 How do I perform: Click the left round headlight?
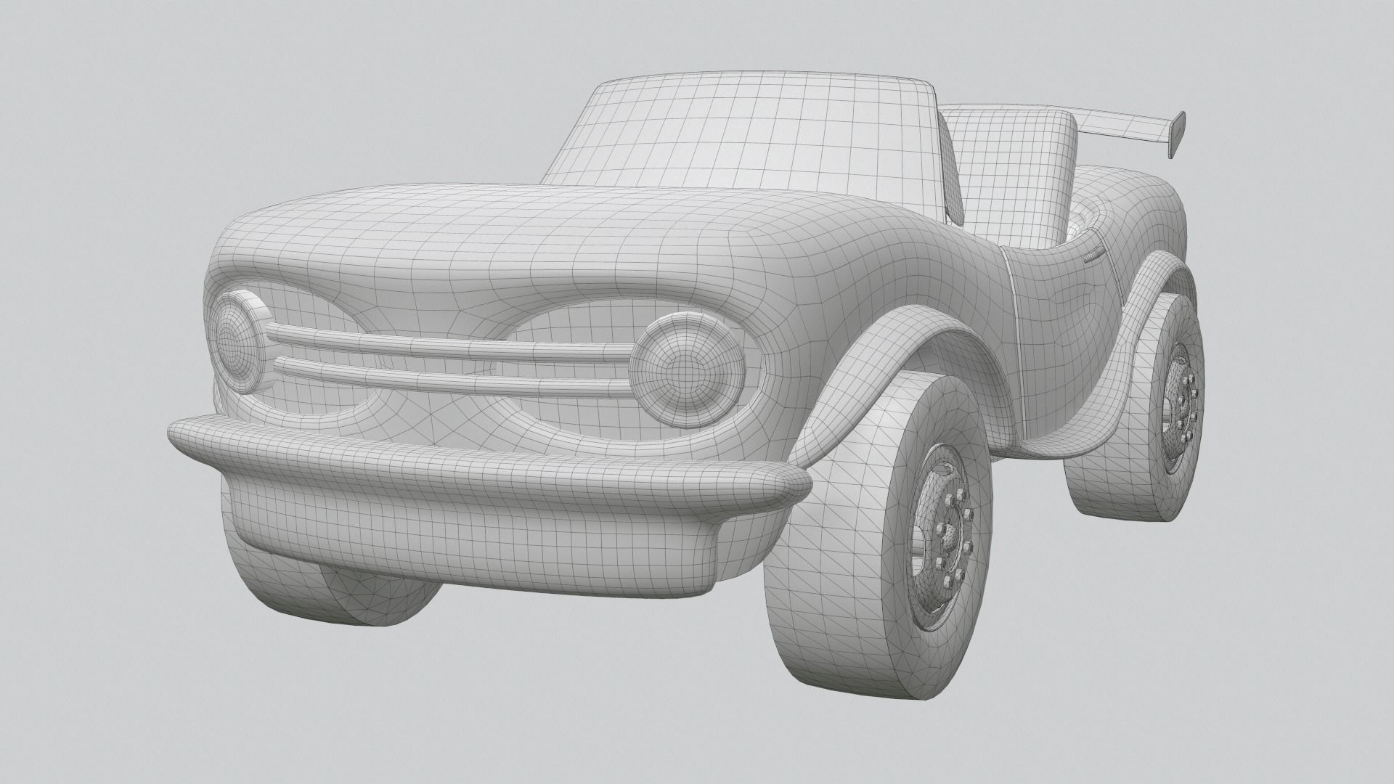236,340
